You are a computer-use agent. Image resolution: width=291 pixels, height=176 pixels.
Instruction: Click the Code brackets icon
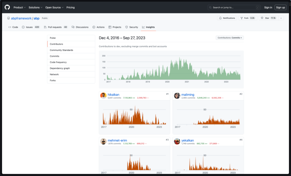tap(10, 27)
